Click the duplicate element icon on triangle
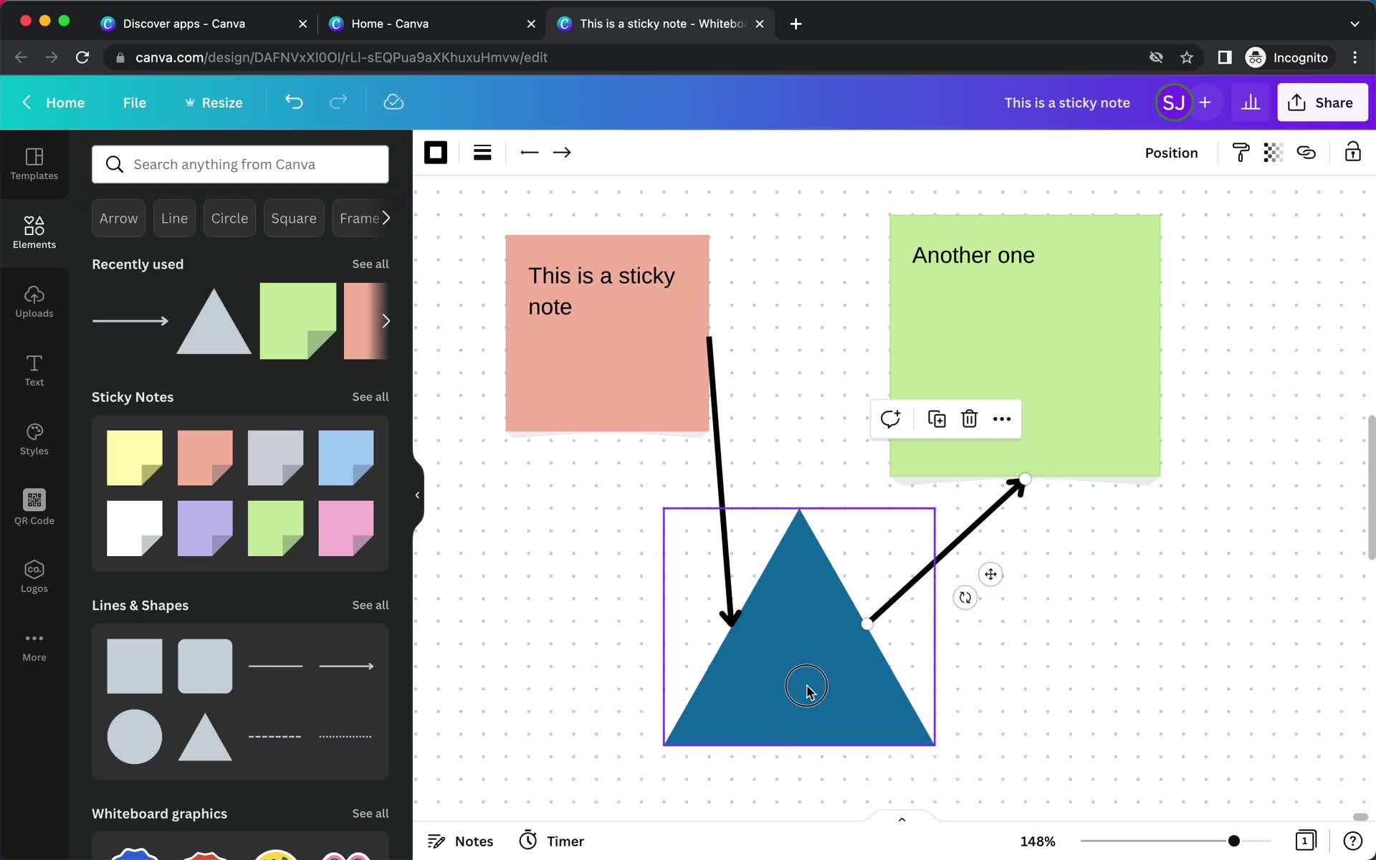The image size is (1376, 860). click(x=935, y=418)
